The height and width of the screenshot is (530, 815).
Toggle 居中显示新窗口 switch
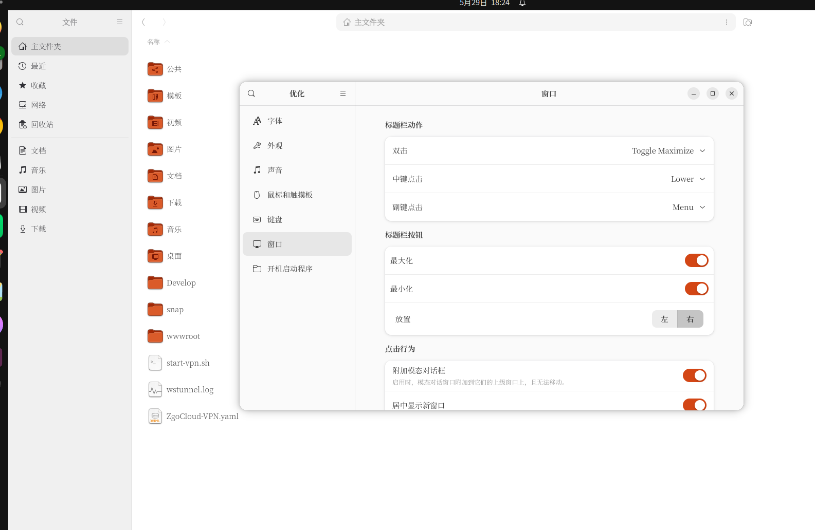pos(694,405)
